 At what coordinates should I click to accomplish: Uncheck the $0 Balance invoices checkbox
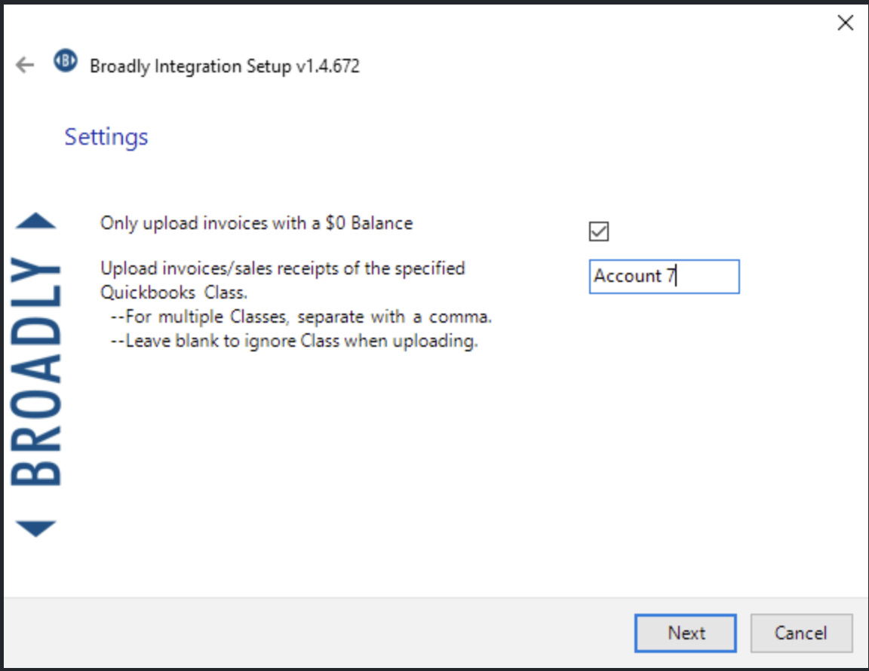pos(598,231)
